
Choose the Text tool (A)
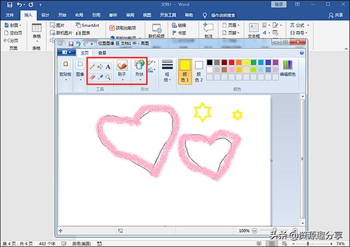108,66
